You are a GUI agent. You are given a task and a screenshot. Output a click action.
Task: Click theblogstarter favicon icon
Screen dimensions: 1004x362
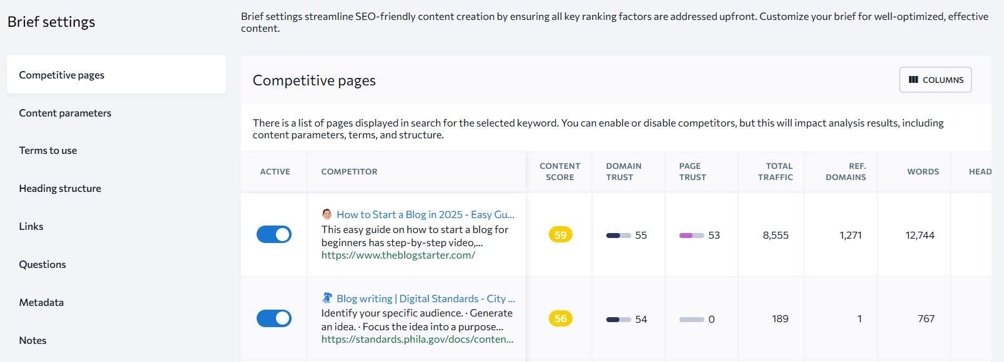tap(327, 214)
